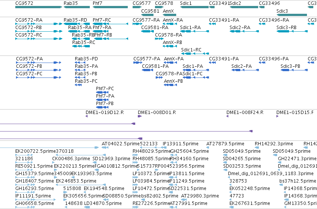Select EST RH14292.3prime label

pos(274,144)
